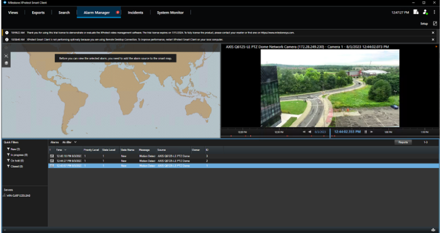
Task: Click alarm icon for ID 2 row
Action: [x=52, y=161]
